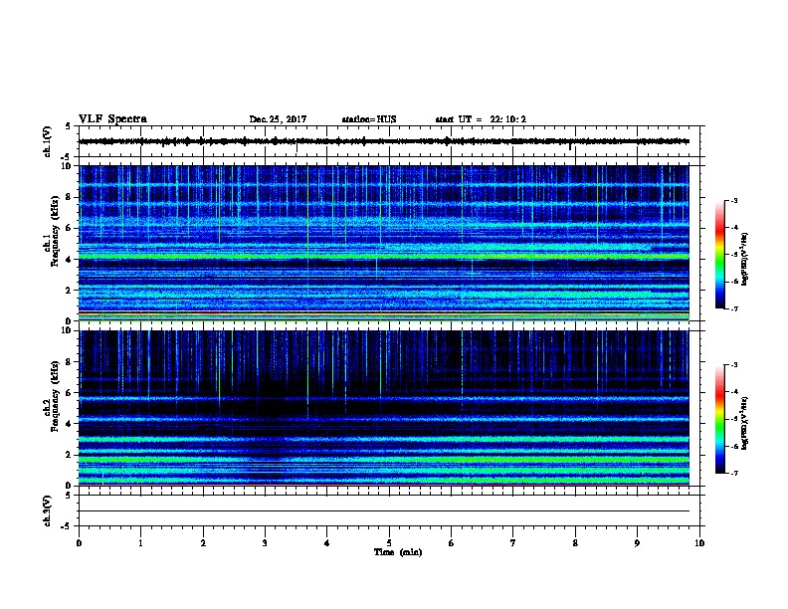Click the bright 4 kHz band in ch.1 spectrogram
788x609 pixels.
click(384, 257)
